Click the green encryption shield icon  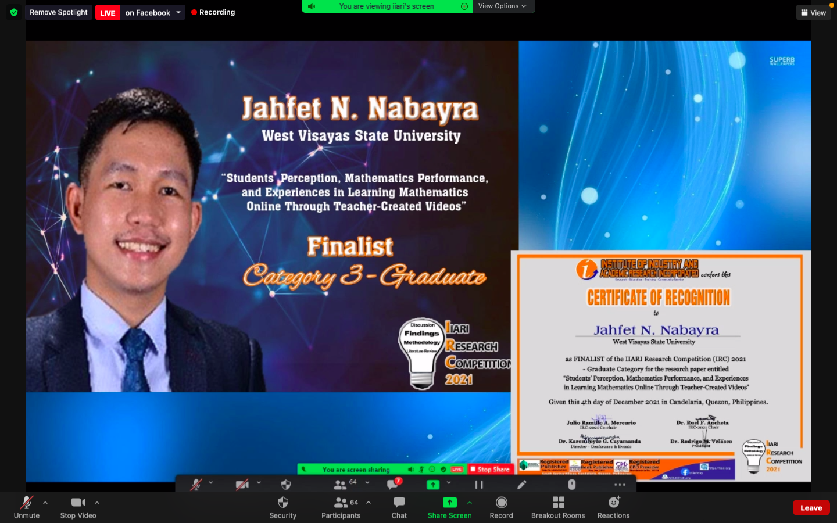pos(14,12)
